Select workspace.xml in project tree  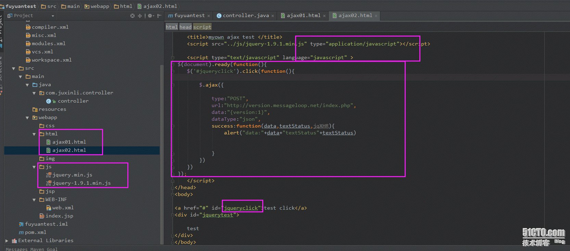[x=49, y=60]
